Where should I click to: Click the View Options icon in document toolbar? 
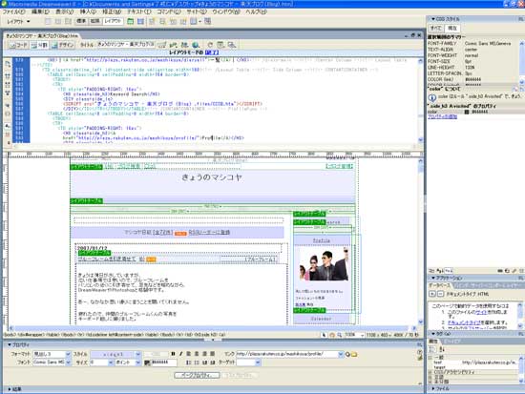click(220, 45)
